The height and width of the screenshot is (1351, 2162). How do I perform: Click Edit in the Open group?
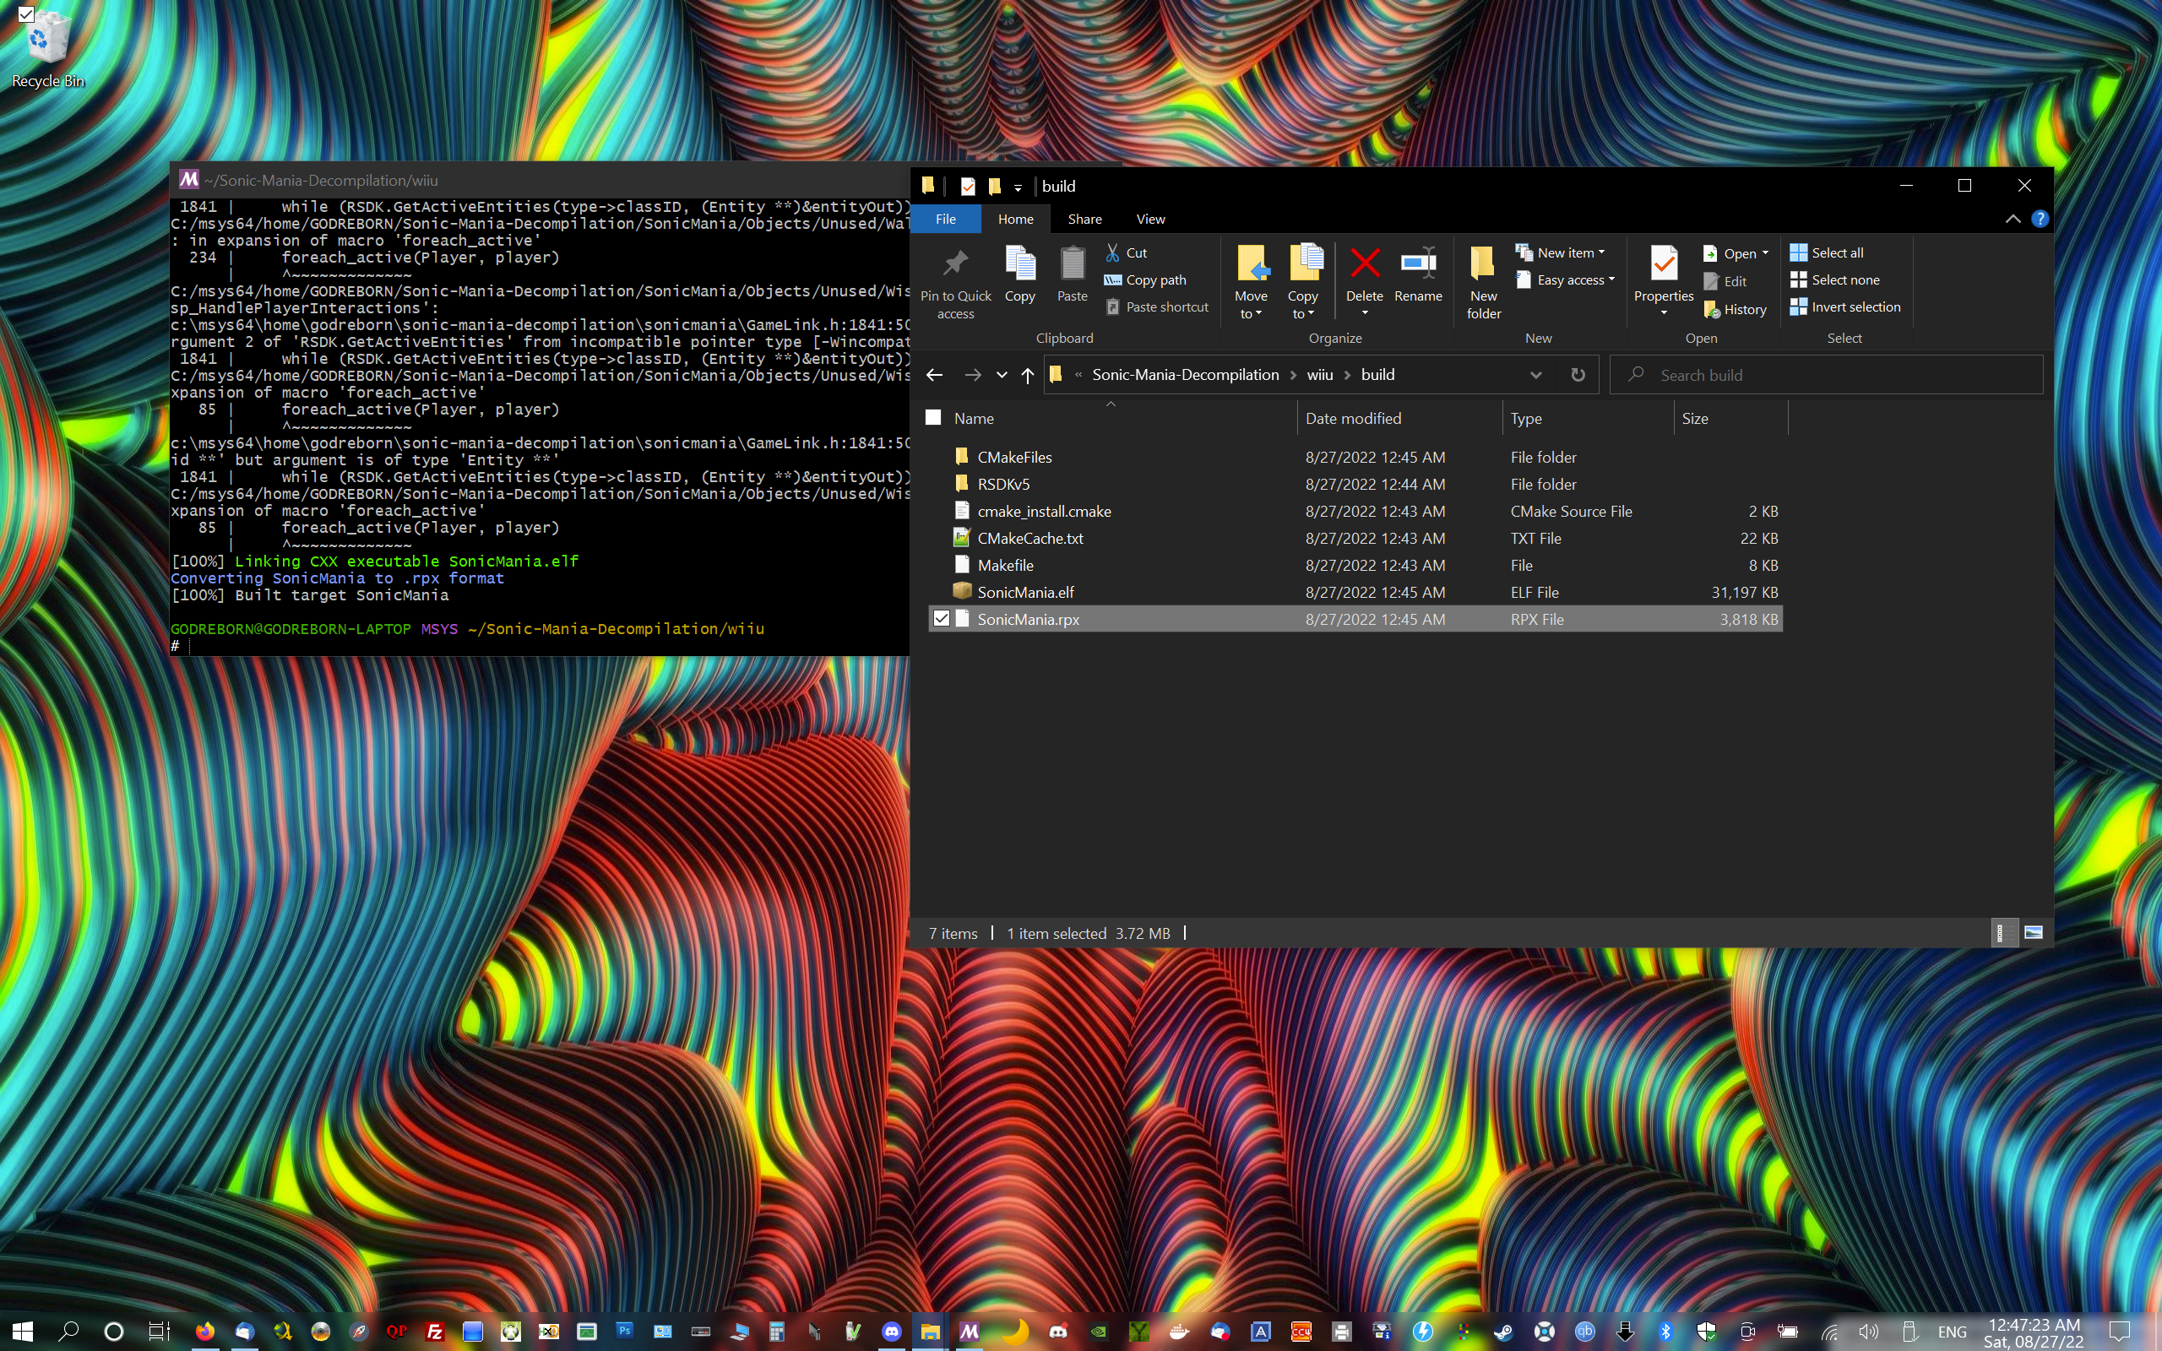coord(1725,281)
